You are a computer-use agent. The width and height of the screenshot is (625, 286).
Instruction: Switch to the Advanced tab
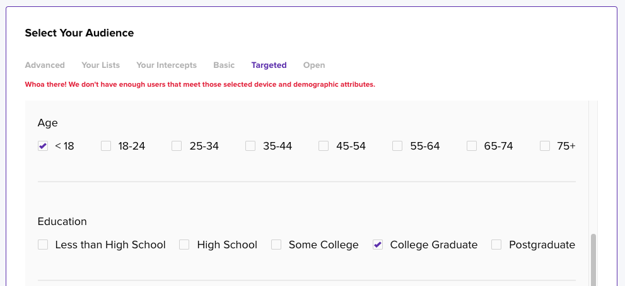coord(45,65)
